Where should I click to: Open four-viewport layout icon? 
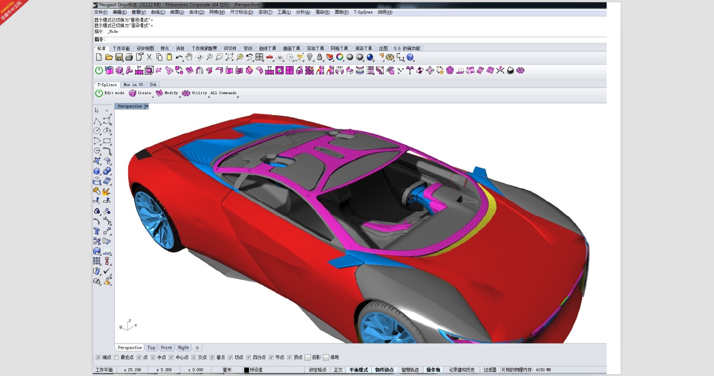(260, 57)
